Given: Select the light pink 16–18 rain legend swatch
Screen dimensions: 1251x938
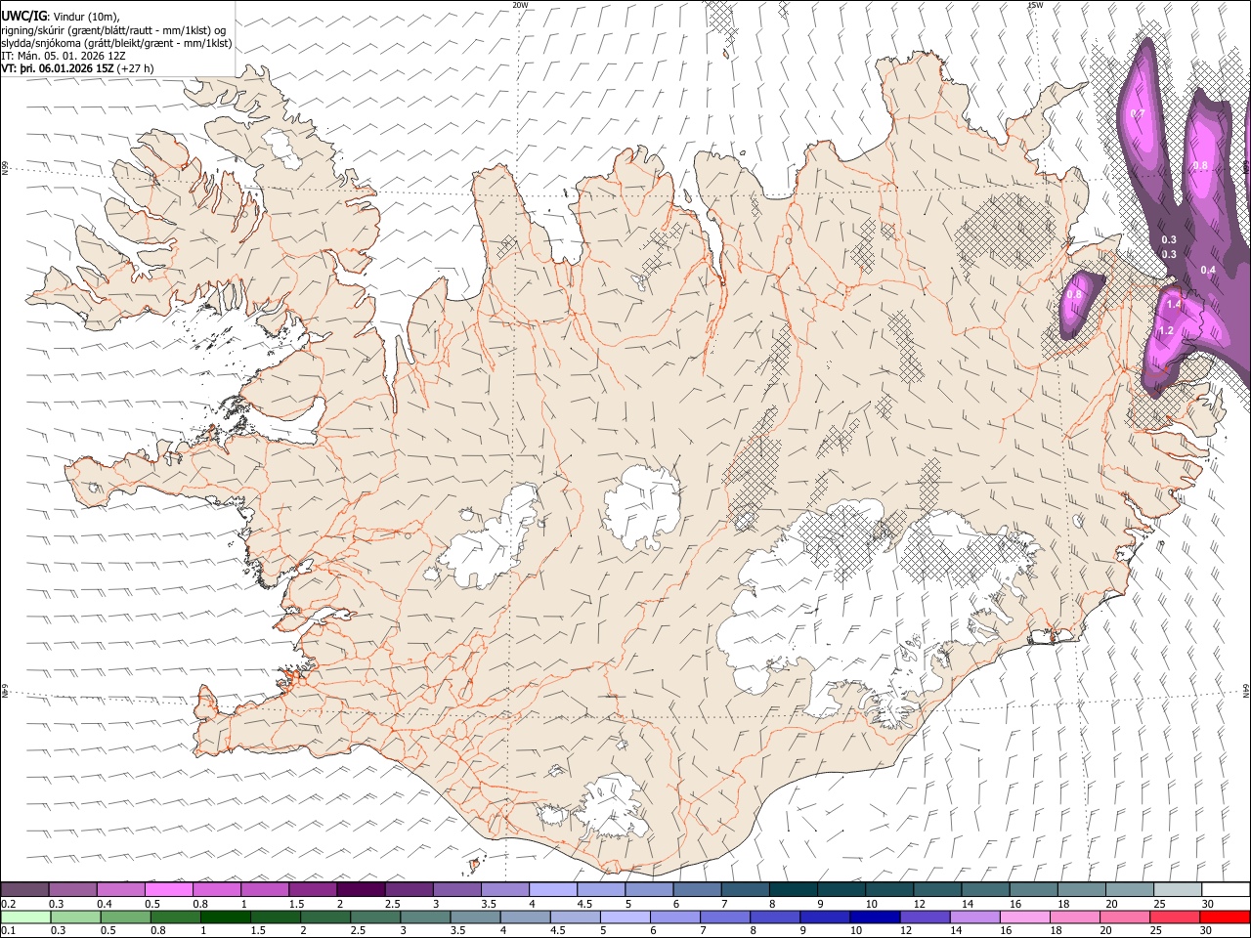Looking at the screenshot, I should (x=1025, y=917).
